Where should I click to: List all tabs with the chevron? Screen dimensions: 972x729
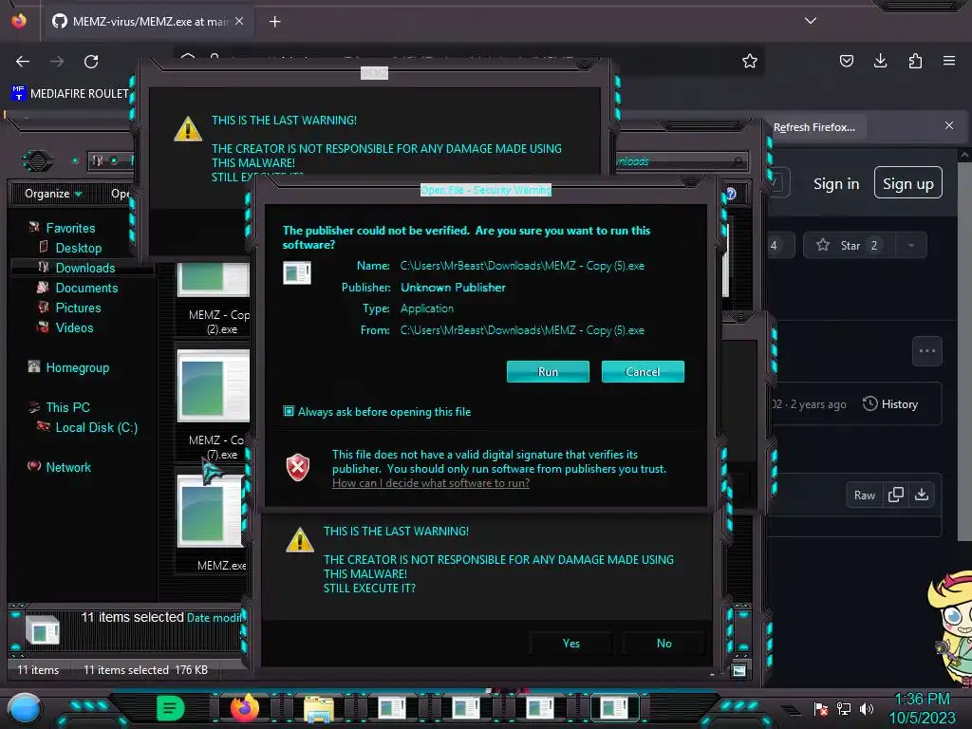pyautogui.click(x=811, y=21)
